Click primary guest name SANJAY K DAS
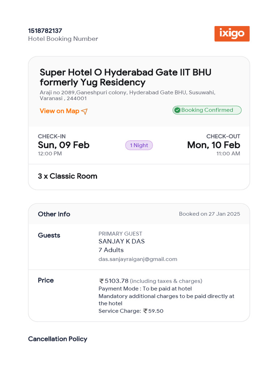Viewport: 278px width, 370px height. [122, 241]
